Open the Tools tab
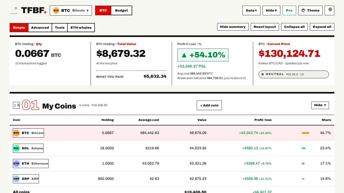 (x=60, y=28)
